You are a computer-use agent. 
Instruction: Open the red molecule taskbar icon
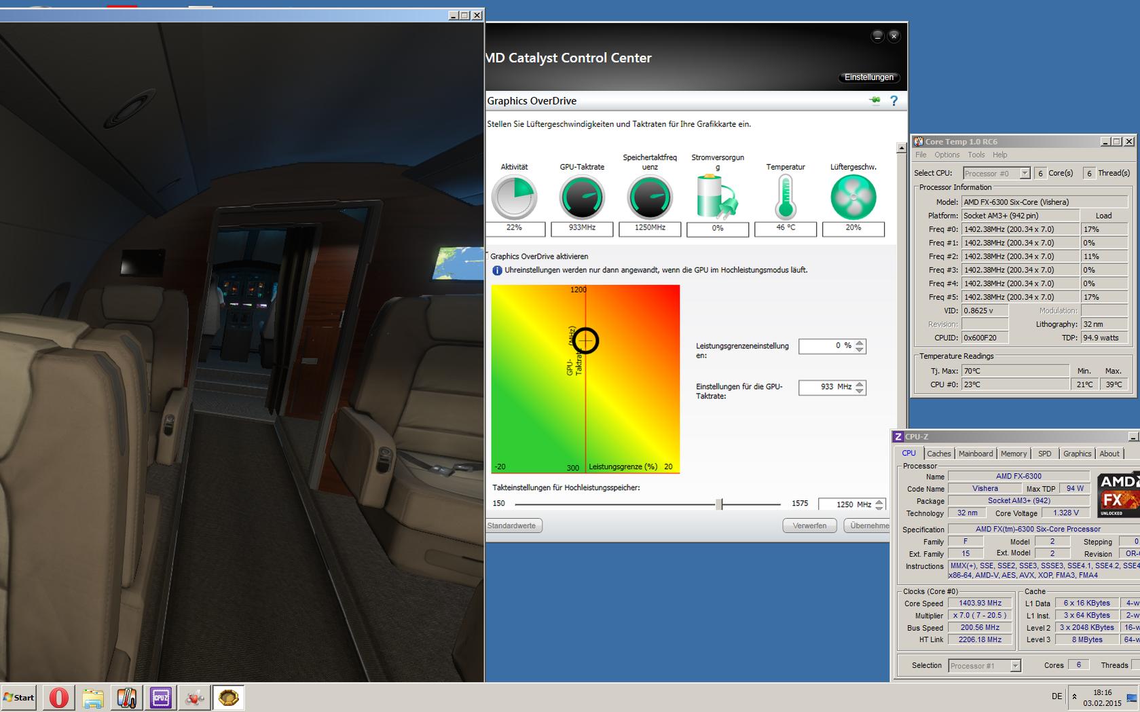[x=195, y=697]
